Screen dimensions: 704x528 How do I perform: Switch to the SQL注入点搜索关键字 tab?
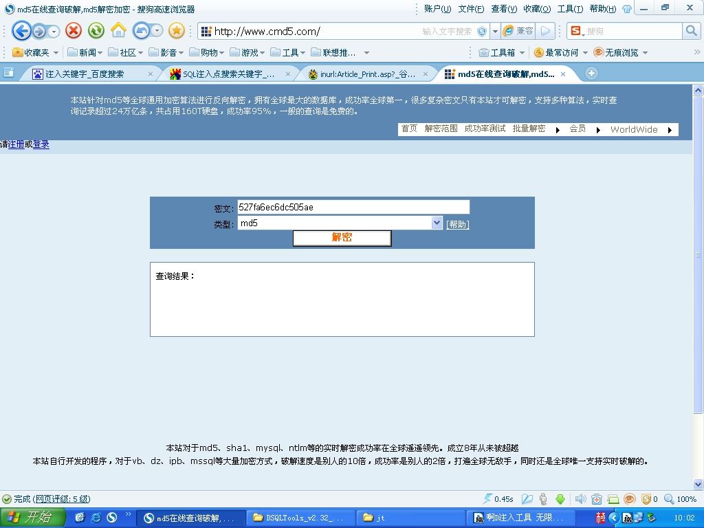click(x=228, y=74)
